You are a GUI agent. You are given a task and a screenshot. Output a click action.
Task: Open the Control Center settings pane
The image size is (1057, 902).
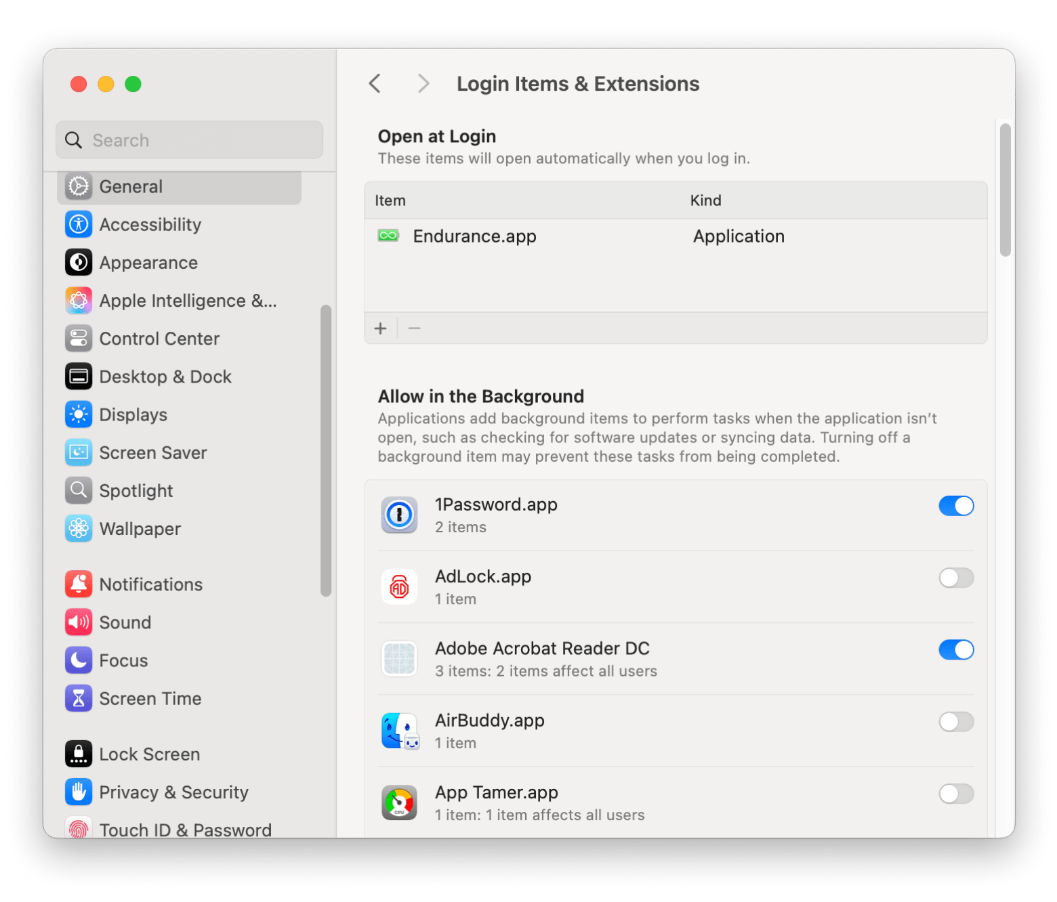159,339
